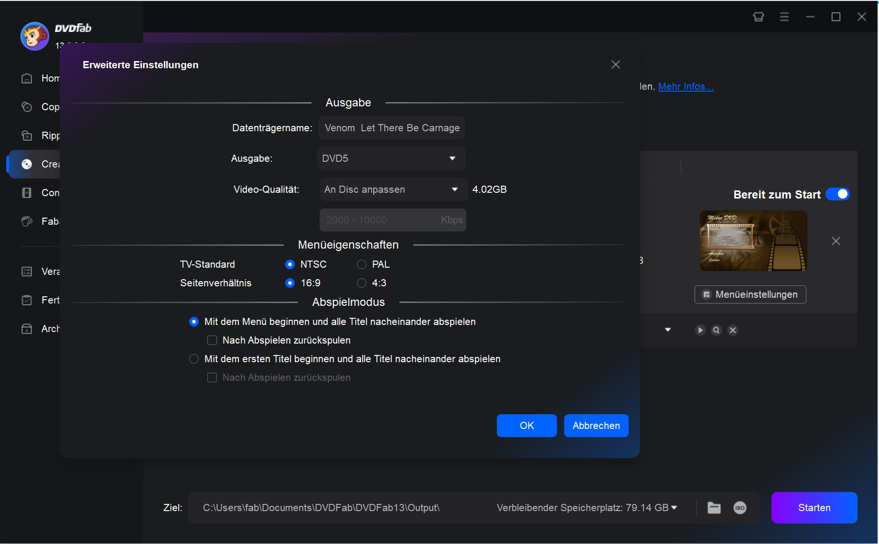Open the 'Mehr Infos...' link
Viewport: 879px width, 544px height.
pos(686,86)
